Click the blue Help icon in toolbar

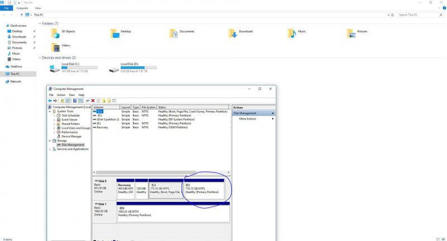[74, 100]
